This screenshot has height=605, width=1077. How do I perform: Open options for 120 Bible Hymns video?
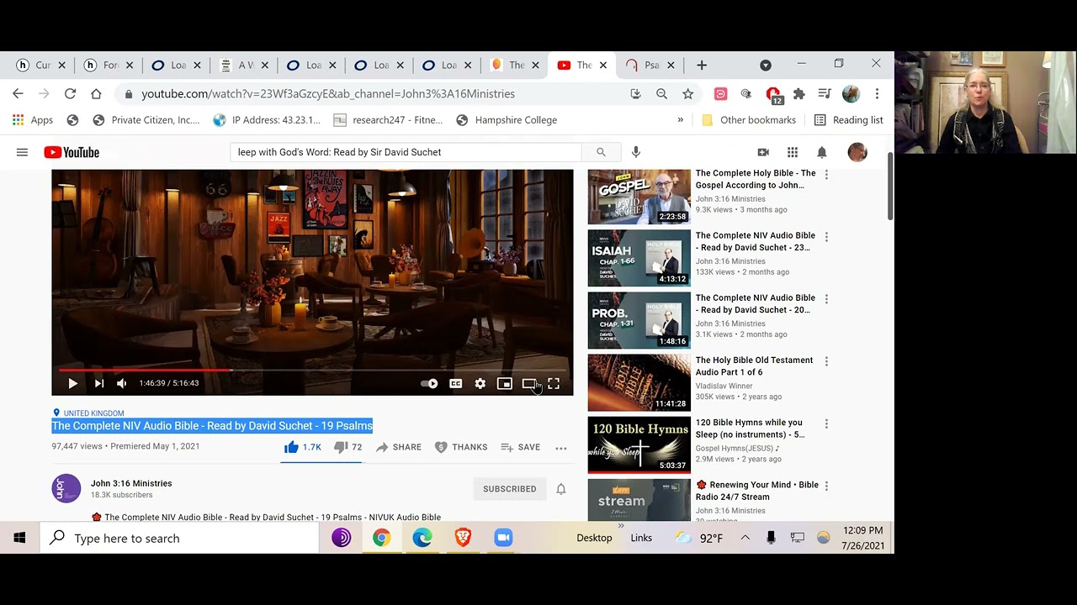pyautogui.click(x=826, y=423)
